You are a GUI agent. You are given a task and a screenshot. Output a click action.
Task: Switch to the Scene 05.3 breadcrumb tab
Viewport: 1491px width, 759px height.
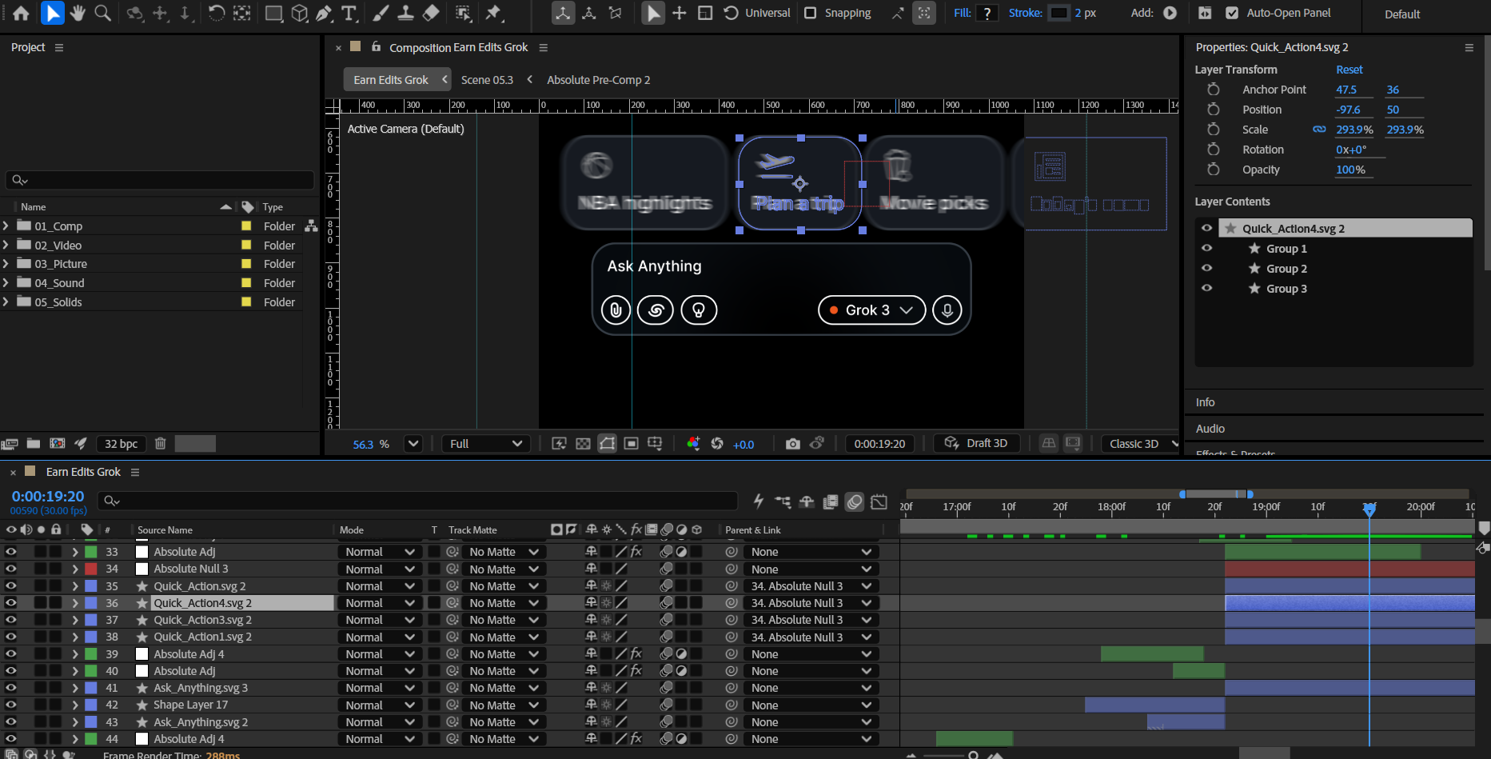coord(487,80)
